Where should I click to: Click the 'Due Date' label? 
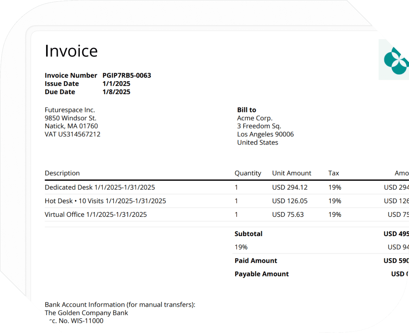click(x=60, y=92)
